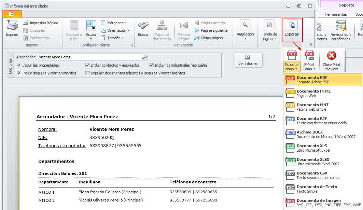Image resolution: width=363 pixels, height=210 pixels.
Task: Enable Imprimir documentos adjuntos checkbox
Action: click(x=87, y=73)
